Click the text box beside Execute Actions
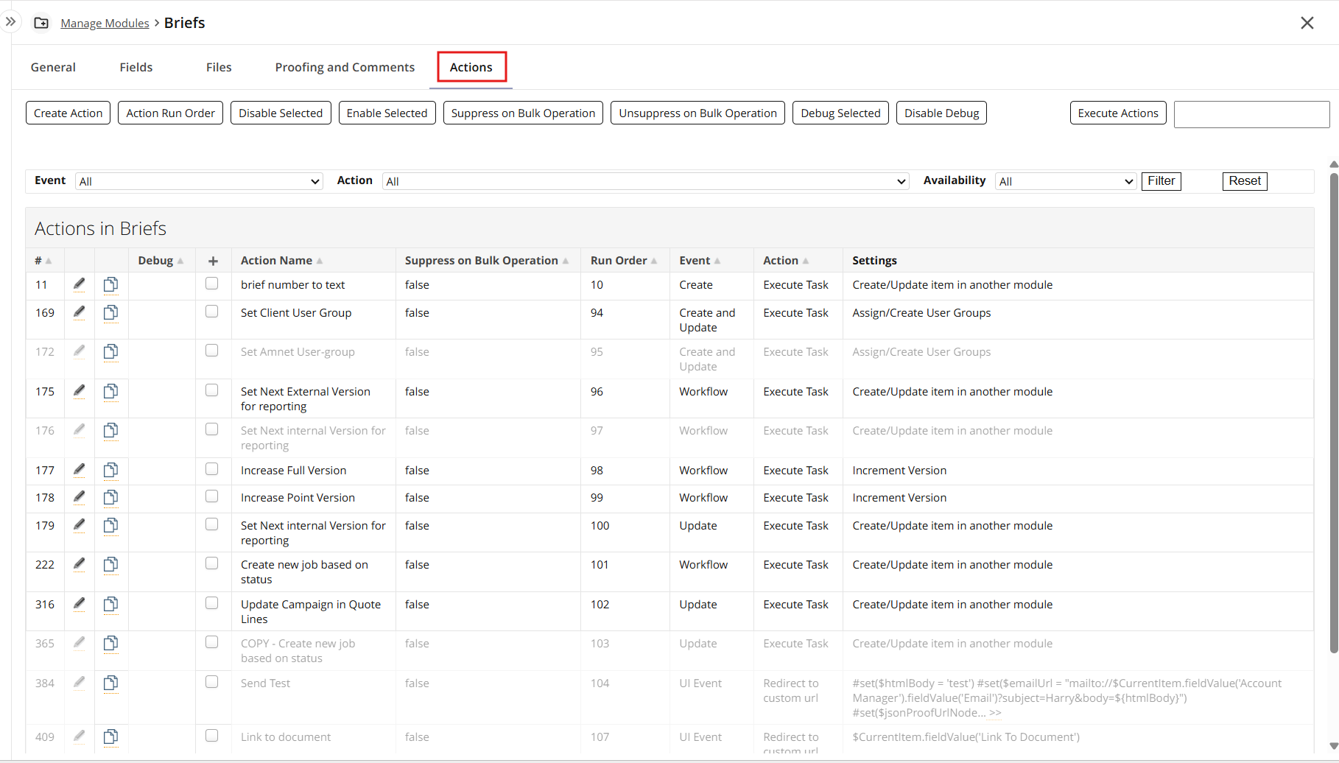The width and height of the screenshot is (1339, 763). tap(1251, 114)
